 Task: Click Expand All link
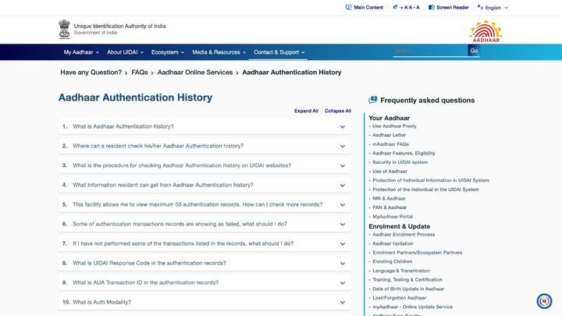[306, 111]
